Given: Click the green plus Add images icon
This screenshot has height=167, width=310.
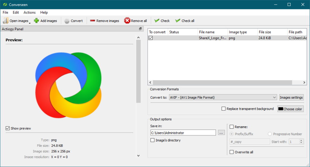Looking at the screenshot, I should (x=36, y=21).
